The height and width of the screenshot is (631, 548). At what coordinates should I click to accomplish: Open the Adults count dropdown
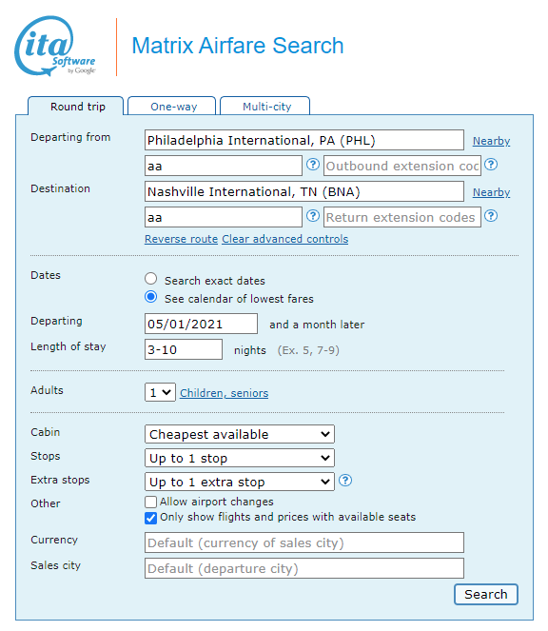coord(160,392)
